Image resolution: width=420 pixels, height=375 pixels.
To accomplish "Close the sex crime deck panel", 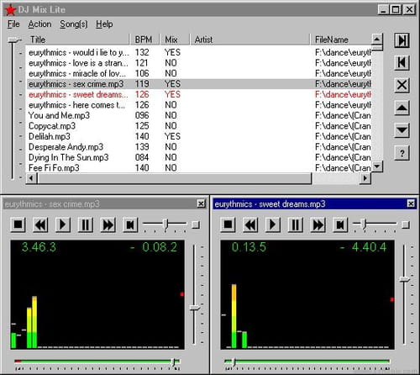I will 201,203.
